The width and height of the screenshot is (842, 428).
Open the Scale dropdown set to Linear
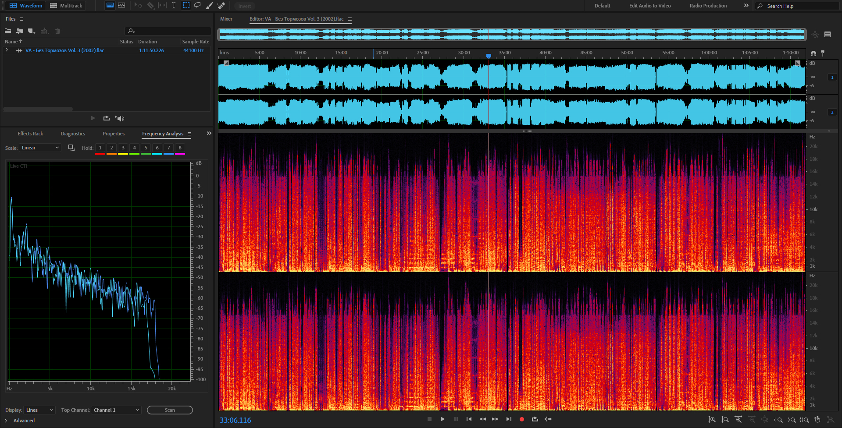click(x=40, y=148)
